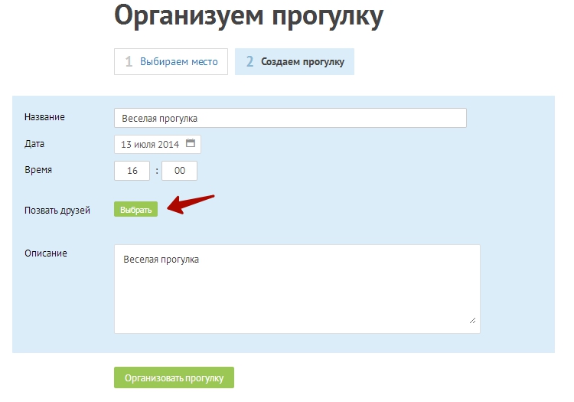Click the step number 1 badge
Image resolution: width=574 pixels, height=402 pixels.
click(x=129, y=62)
